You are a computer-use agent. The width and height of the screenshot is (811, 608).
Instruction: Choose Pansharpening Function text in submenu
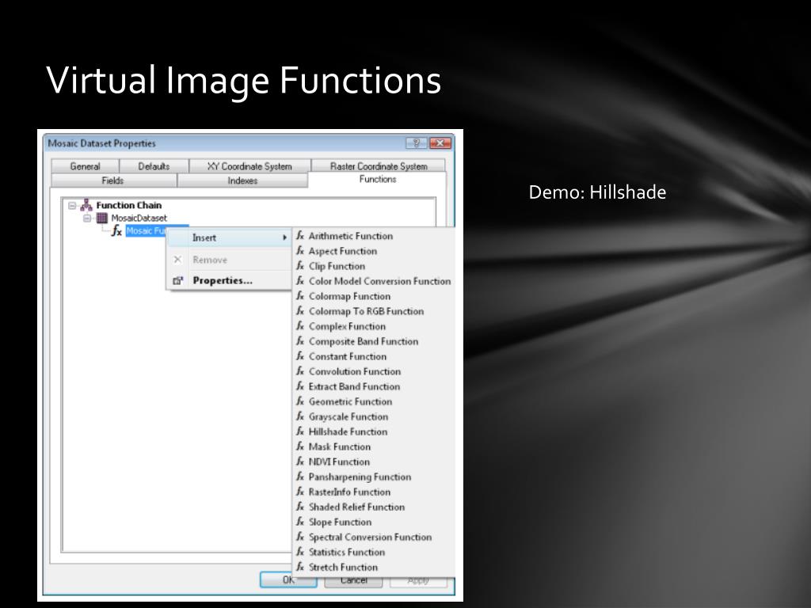point(360,477)
